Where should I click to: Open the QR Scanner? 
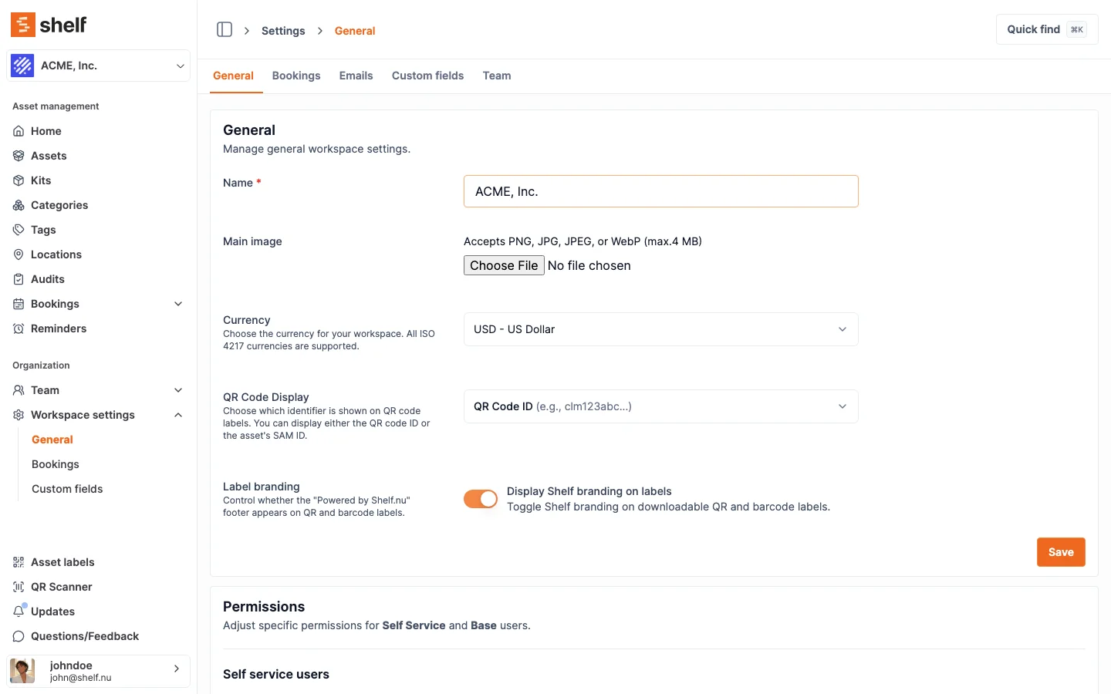coord(61,587)
